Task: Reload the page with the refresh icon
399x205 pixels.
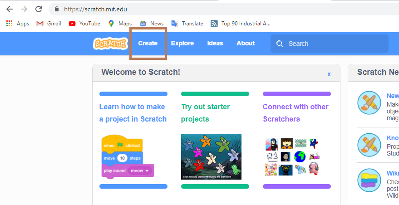Action: pos(39,9)
